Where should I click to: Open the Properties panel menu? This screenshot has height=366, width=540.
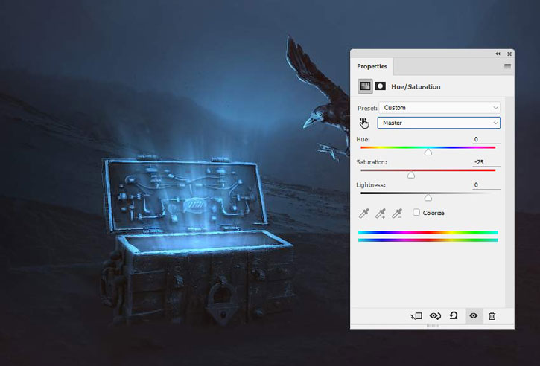click(508, 66)
